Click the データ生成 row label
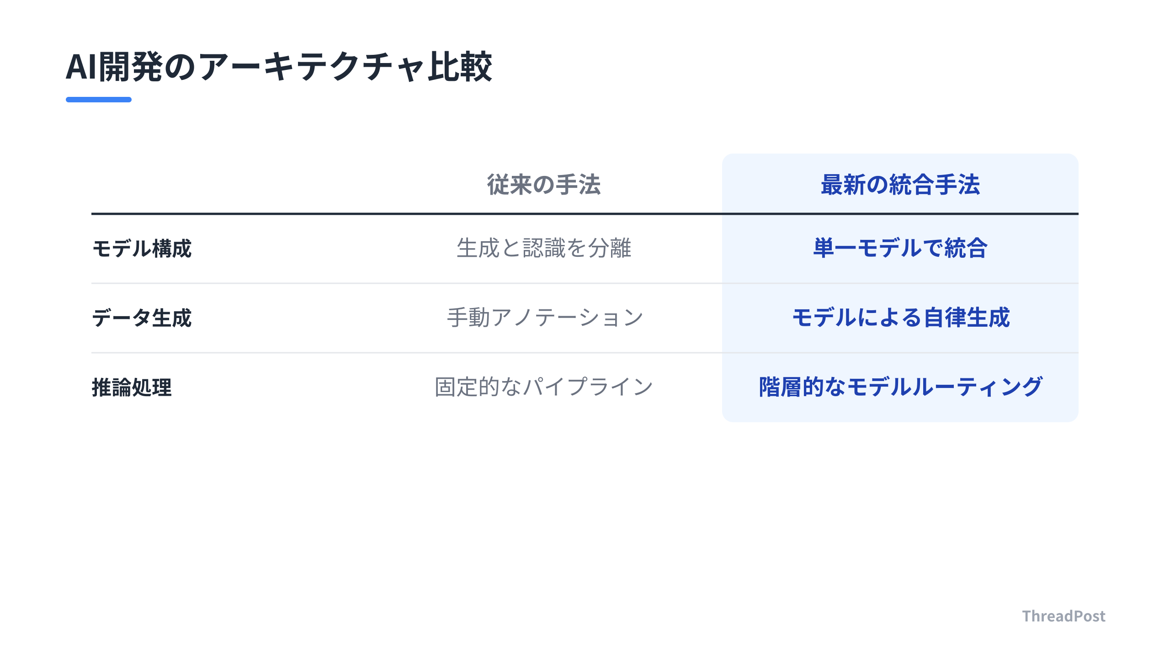 (142, 318)
